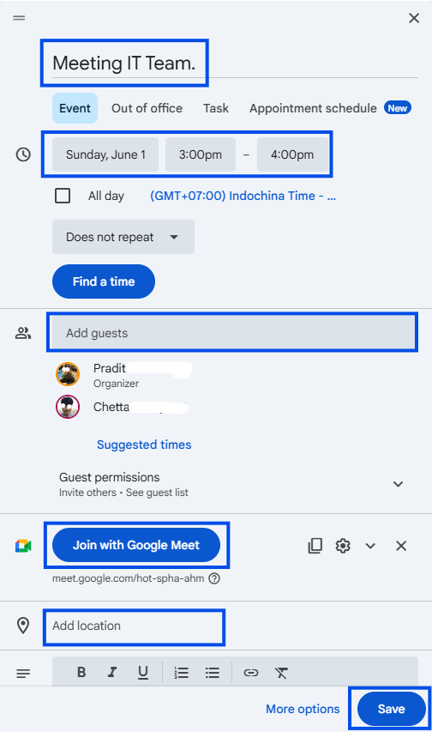
Task: Click the Add guests input field
Action: coord(232,333)
